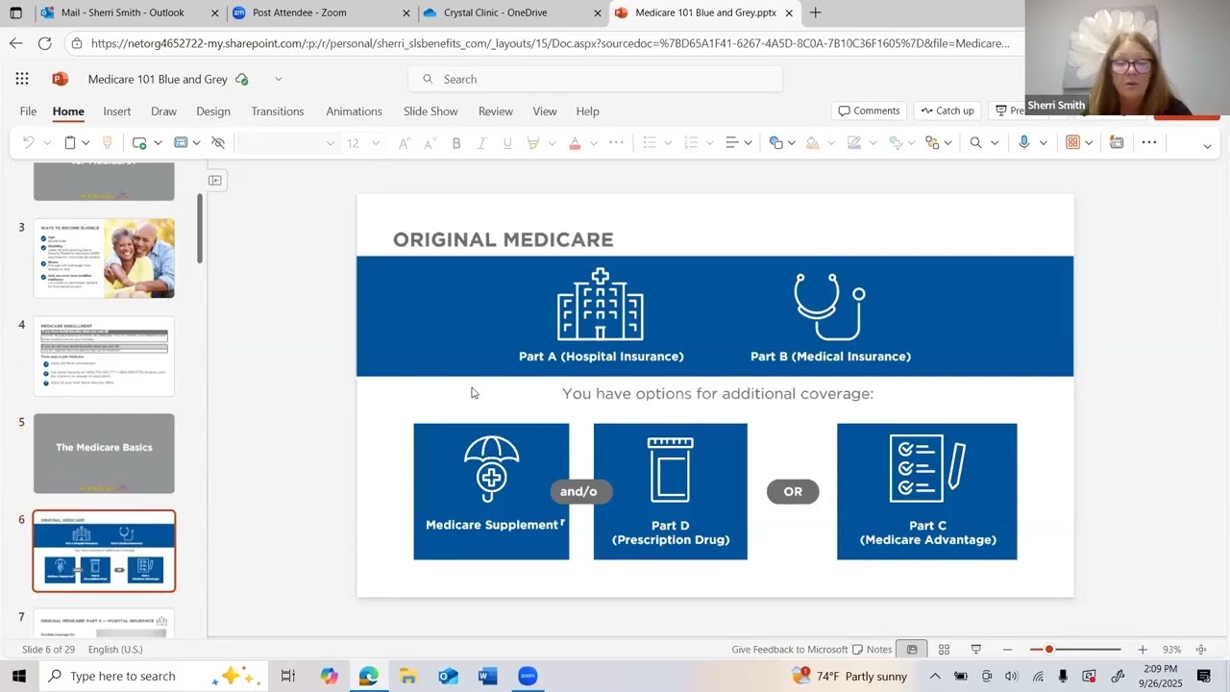The image size is (1230, 692).
Task: Click the zoom in plus button
Action: pyautogui.click(x=1143, y=650)
